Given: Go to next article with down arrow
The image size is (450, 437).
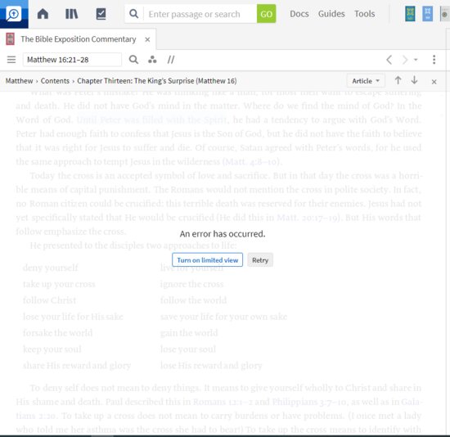Looking at the screenshot, I should coord(414,80).
